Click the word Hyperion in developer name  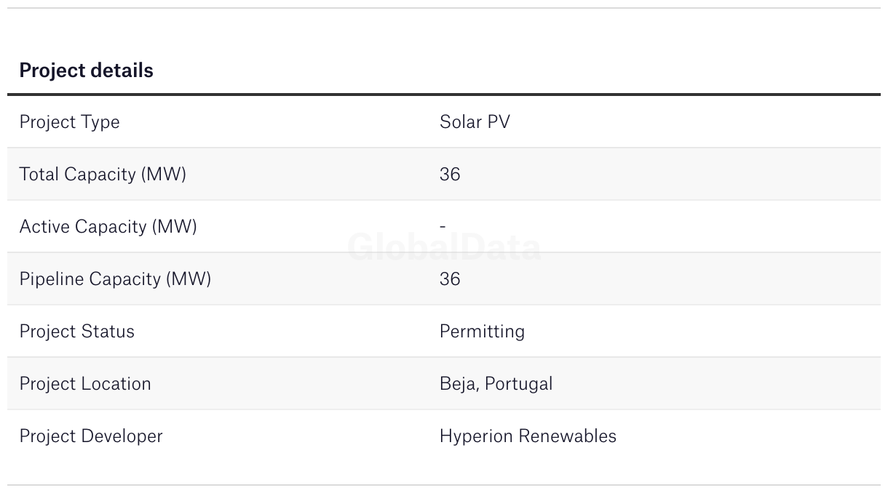(x=475, y=436)
